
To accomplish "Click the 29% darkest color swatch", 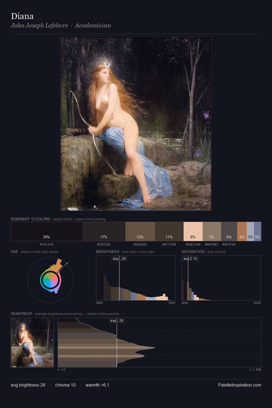I will 47,231.
